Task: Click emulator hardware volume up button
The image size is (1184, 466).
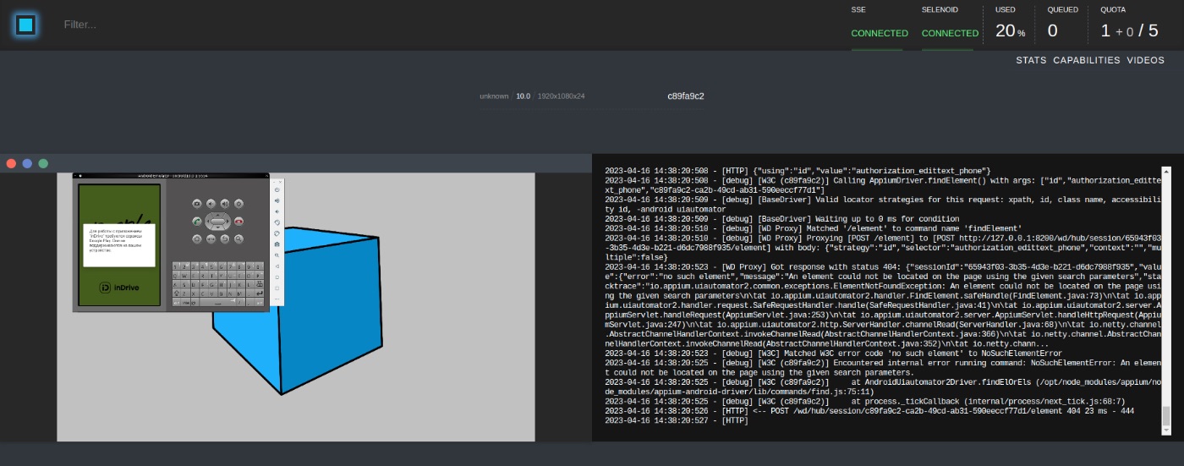Action: coord(225,204)
